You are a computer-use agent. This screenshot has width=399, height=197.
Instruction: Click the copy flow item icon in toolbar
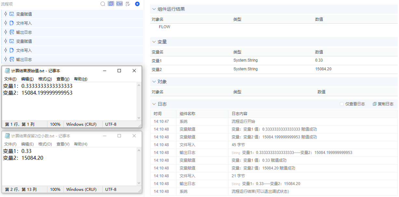(111, 4)
